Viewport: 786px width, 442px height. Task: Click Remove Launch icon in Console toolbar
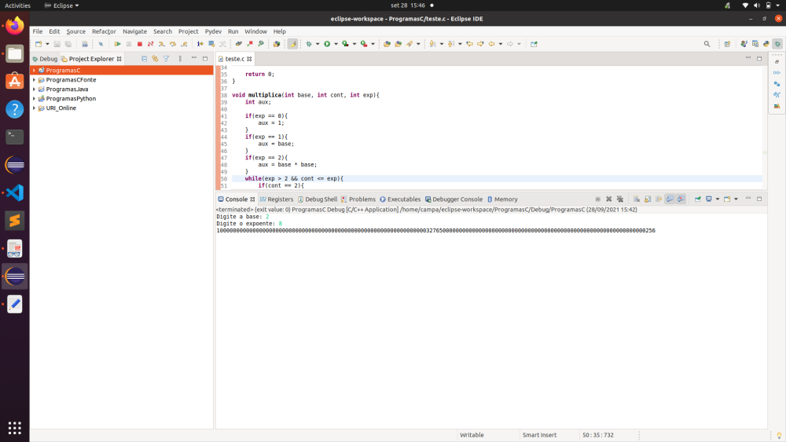(608, 199)
